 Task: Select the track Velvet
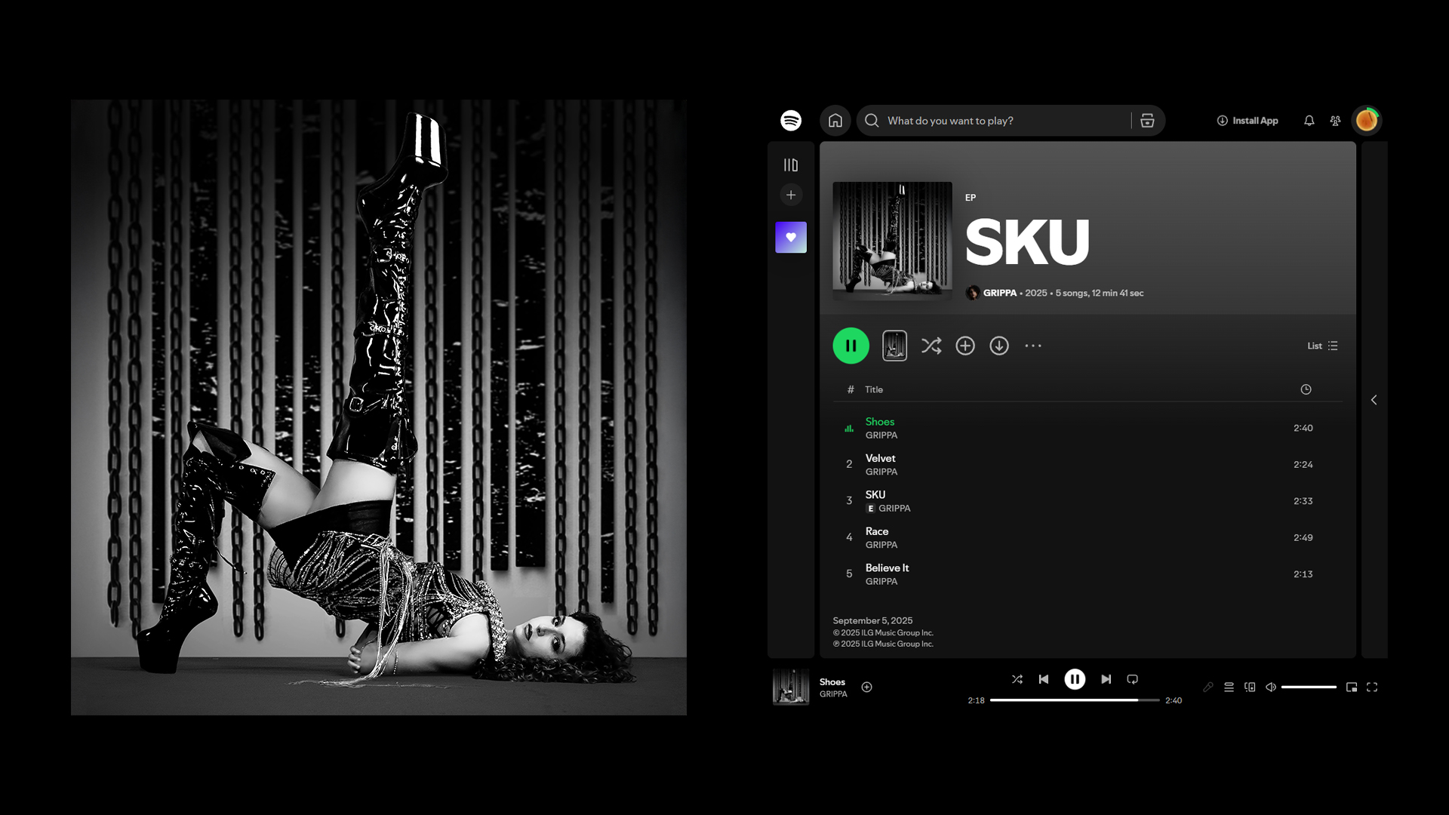click(1088, 464)
